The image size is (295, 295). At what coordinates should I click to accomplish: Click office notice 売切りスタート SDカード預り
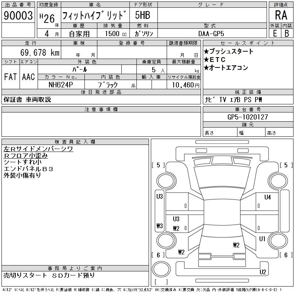click(49, 275)
